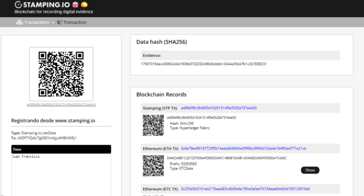
Task: Switch language with the UK flag icon
Action: (76, 5)
